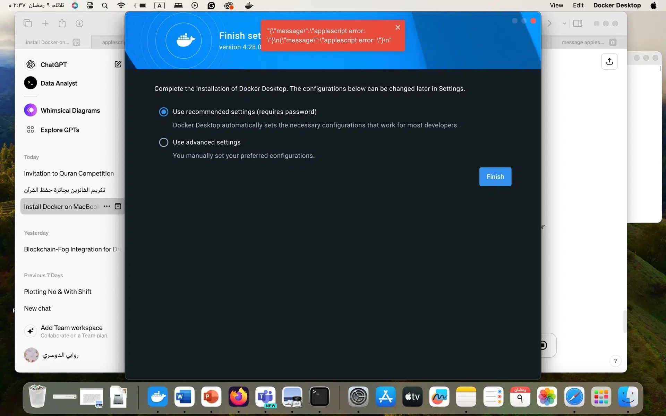Expand the Safari tab overview chevron
Screen dimensions: 666x416
[x=564, y=24]
